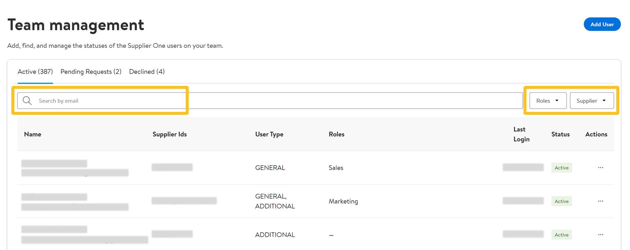Click the Roles column header

[336, 134]
